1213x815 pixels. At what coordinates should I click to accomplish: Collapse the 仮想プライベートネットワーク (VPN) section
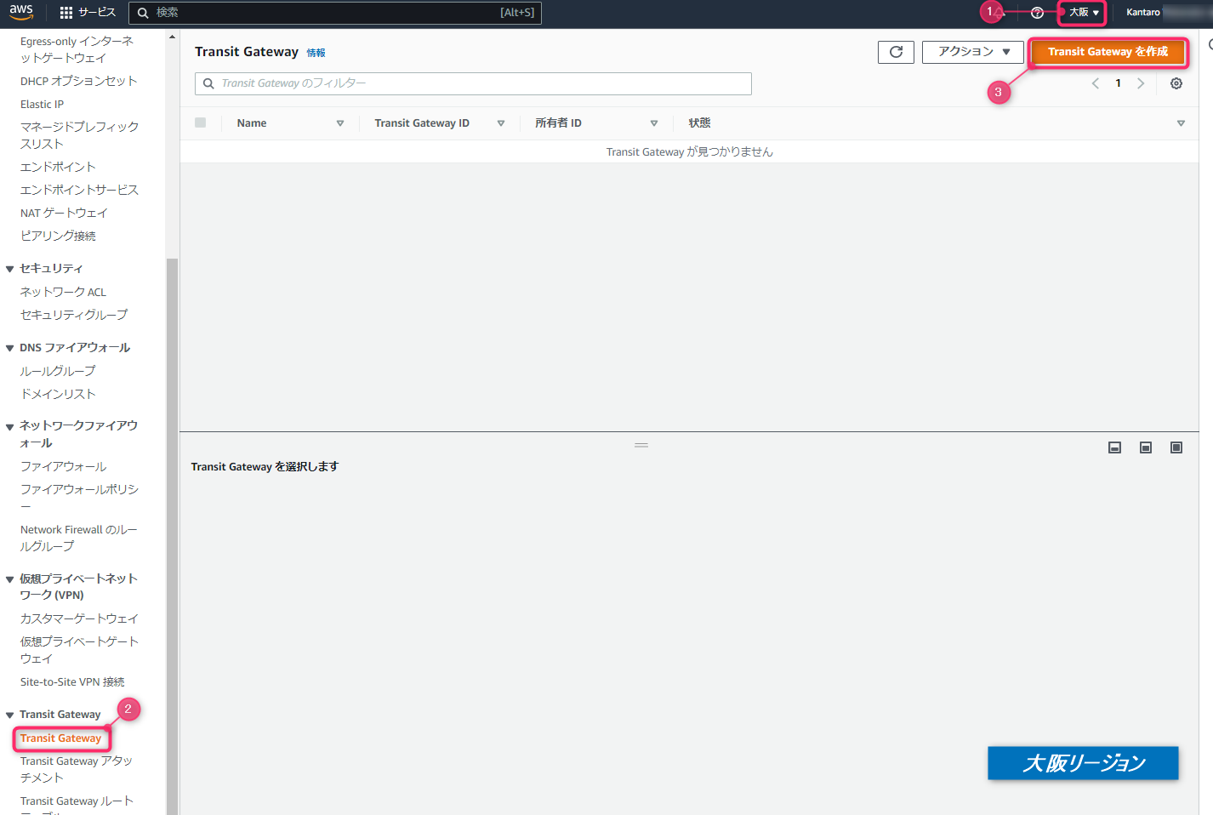(10, 579)
